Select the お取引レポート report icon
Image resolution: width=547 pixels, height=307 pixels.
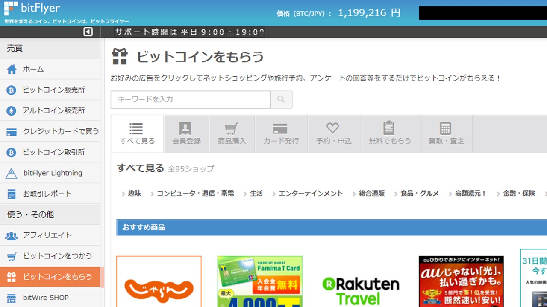[x=12, y=194]
